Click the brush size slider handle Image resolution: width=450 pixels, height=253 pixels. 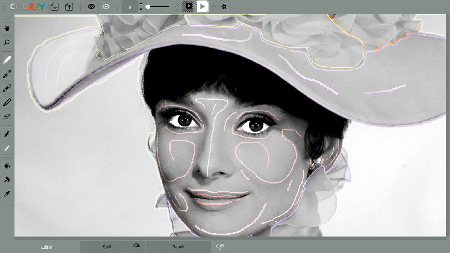click(148, 7)
